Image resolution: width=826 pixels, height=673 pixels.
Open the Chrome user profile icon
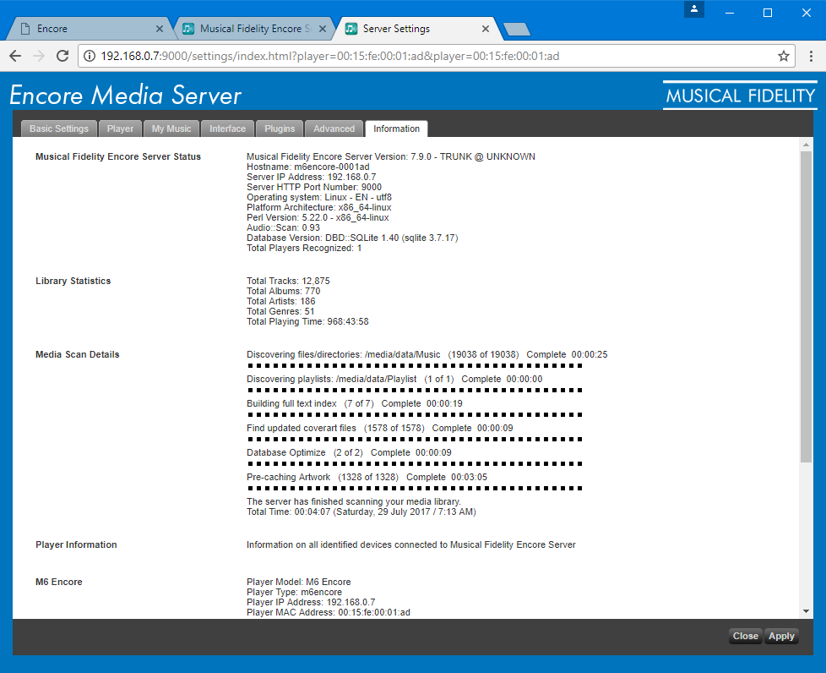693,9
